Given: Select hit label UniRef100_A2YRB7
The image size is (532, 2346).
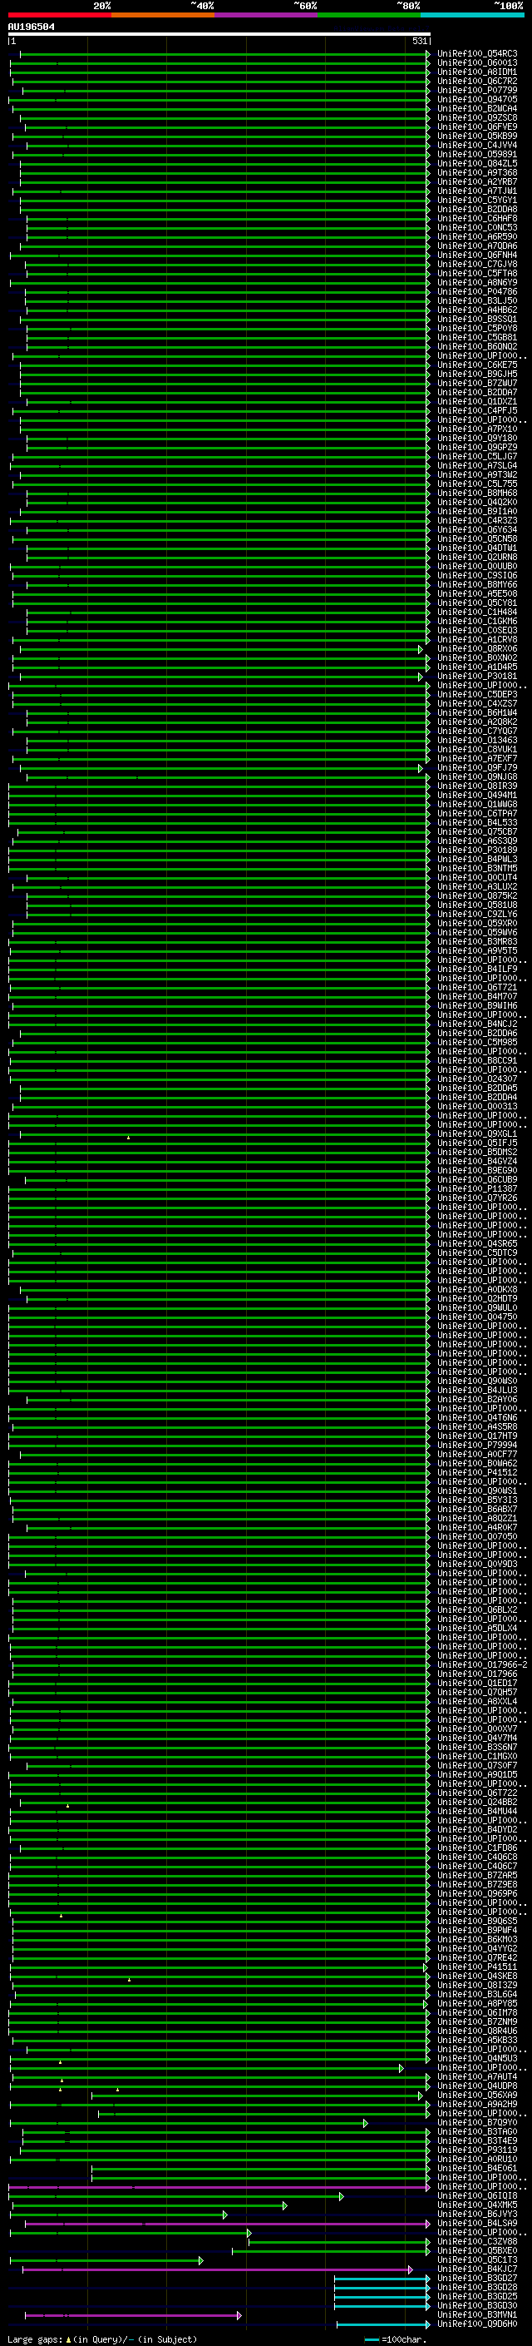Looking at the screenshot, I should point(477,181).
